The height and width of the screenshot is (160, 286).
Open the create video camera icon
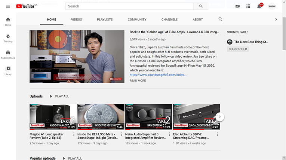pyautogui.click(x=237, y=6)
